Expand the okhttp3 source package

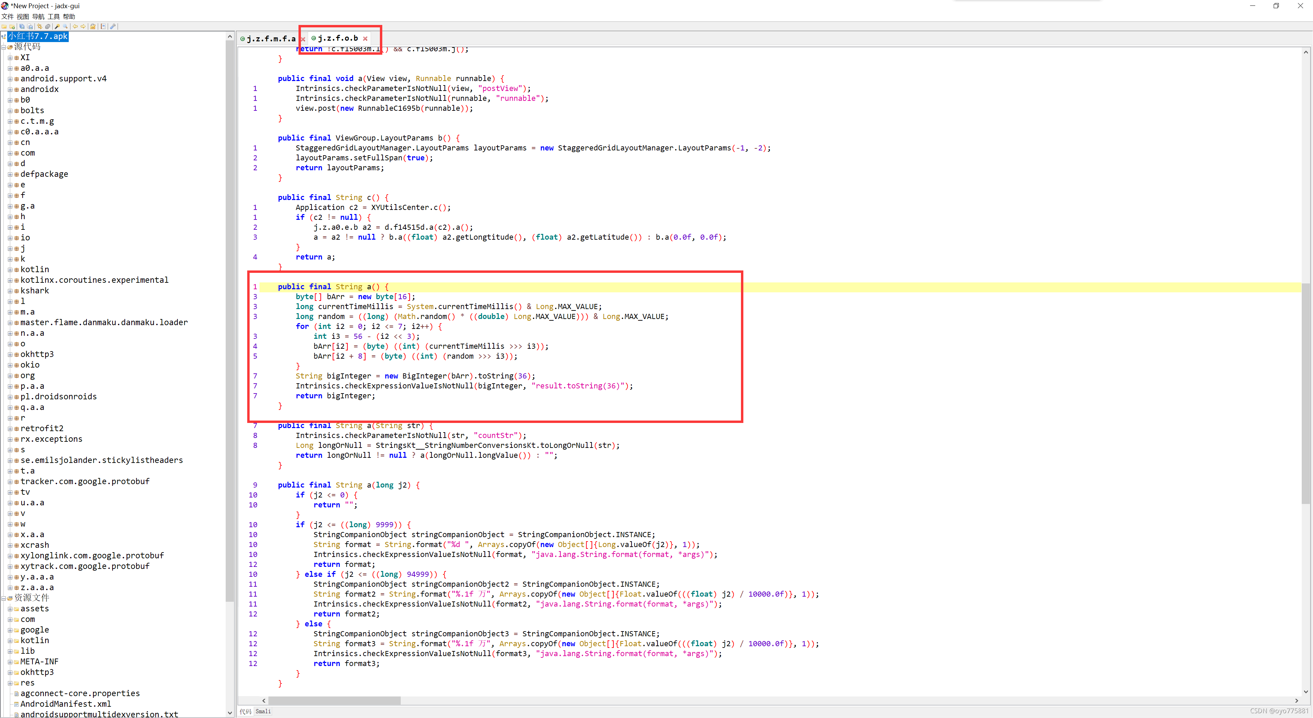(10, 354)
